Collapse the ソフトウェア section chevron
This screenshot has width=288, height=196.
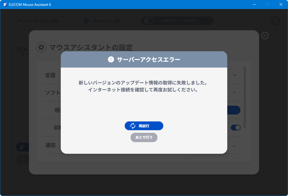(234, 93)
